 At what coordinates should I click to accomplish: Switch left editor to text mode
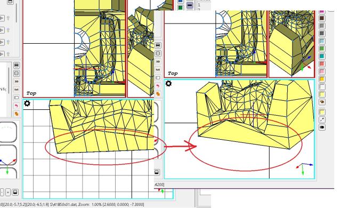tap(17, 90)
